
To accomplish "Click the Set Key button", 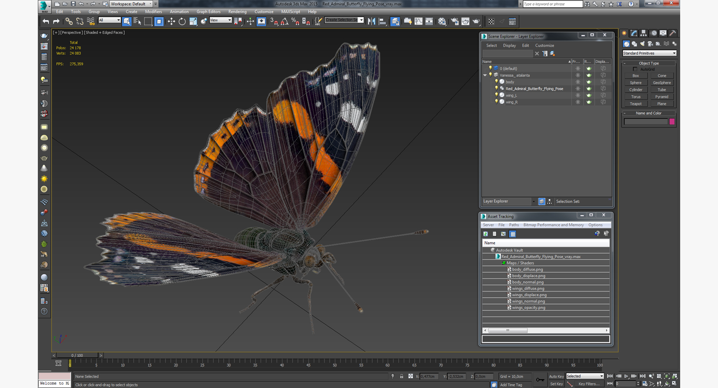I will coord(556,384).
